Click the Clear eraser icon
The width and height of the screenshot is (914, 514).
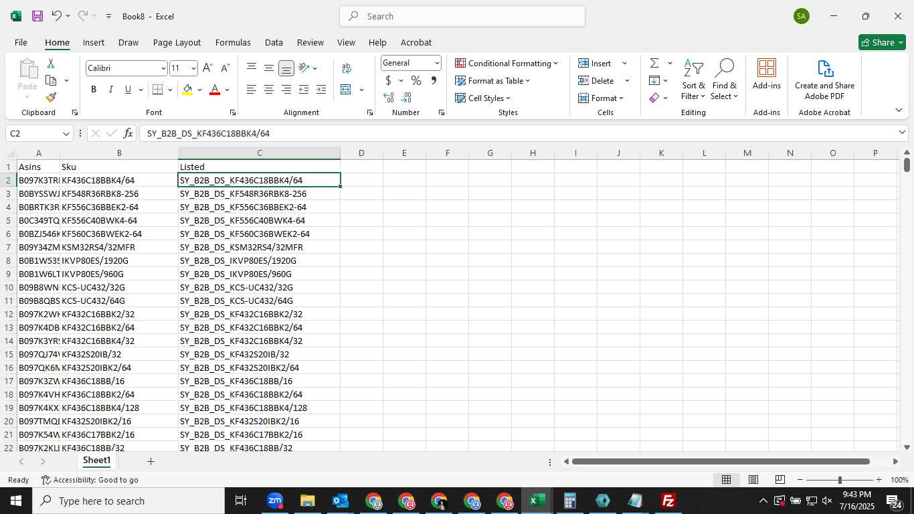tap(654, 98)
